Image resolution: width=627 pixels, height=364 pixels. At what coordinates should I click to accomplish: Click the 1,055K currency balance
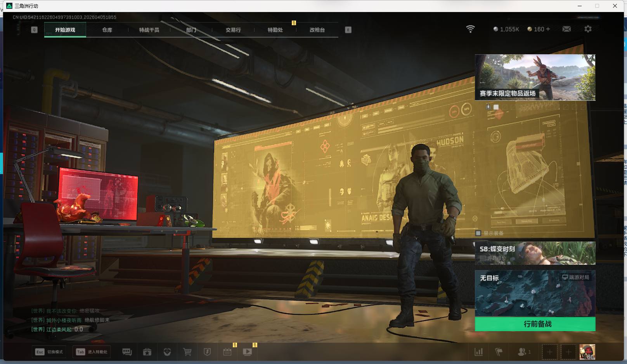tap(506, 29)
